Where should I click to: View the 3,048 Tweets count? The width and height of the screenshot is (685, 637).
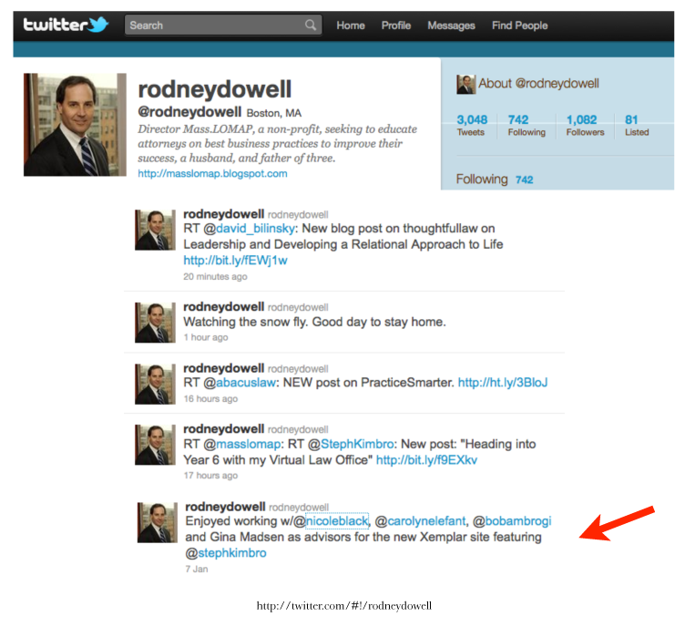click(x=472, y=125)
